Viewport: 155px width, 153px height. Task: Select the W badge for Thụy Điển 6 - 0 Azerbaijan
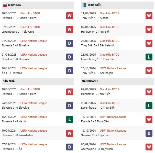point(149,71)
